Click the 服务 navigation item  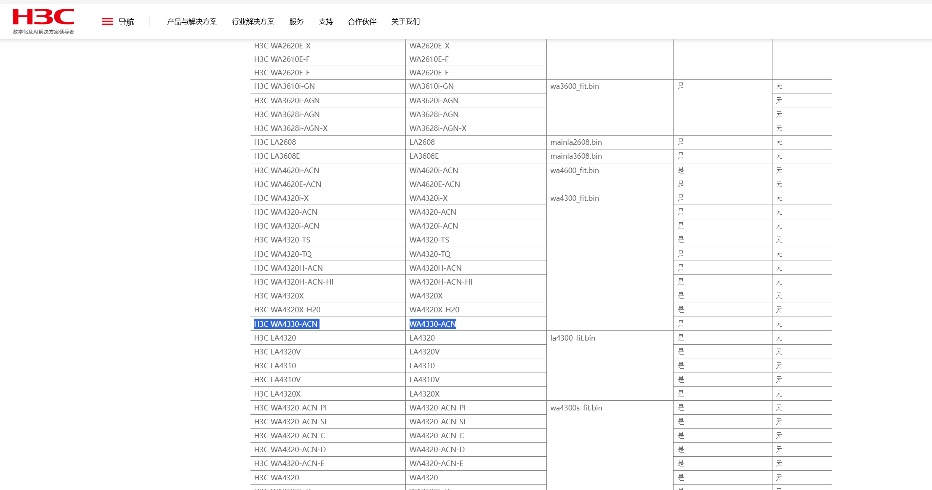pos(296,21)
